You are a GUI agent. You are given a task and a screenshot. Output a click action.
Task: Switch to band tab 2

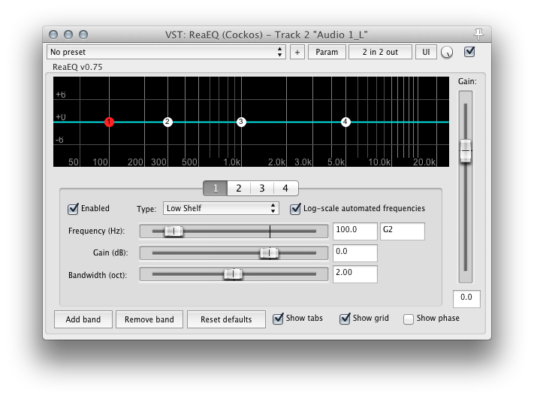(x=239, y=188)
